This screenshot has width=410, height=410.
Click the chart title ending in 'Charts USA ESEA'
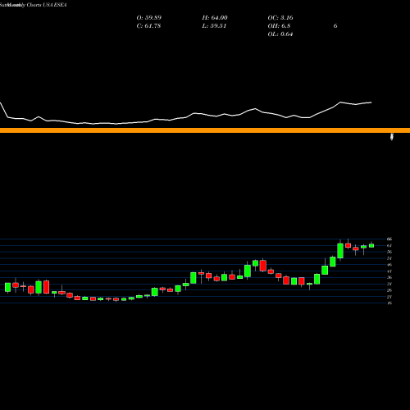coord(34,5)
